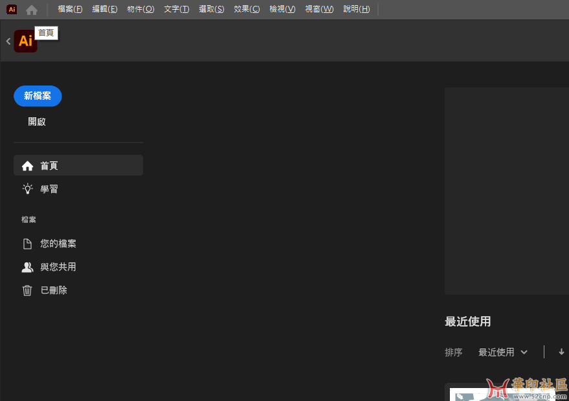Click the 最近使用 section heading
The image size is (569, 401).
tap(468, 321)
